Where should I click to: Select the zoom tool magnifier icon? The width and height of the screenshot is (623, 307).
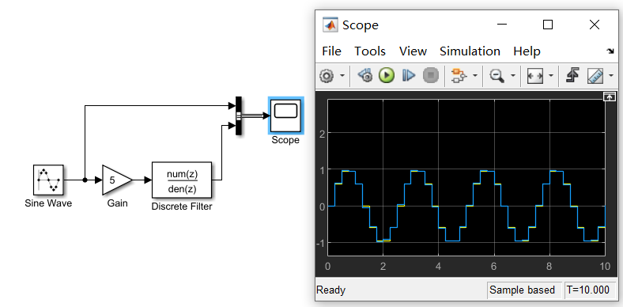[x=497, y=75]
